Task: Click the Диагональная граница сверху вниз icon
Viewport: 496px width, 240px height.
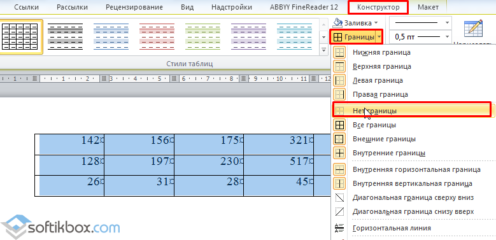Action: pos(339,197)
